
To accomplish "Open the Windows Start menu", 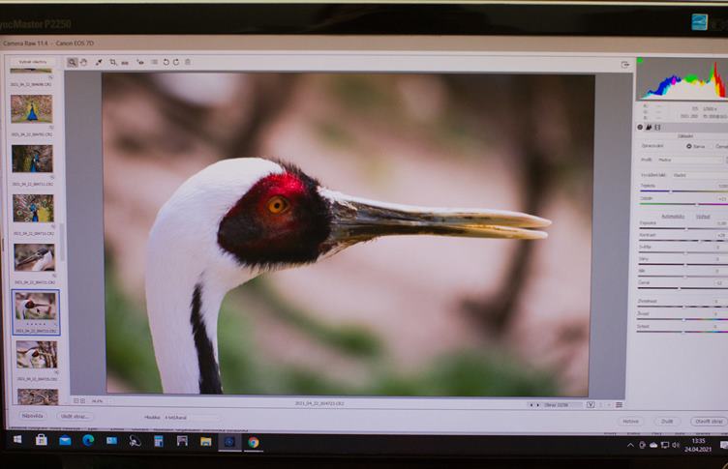I will [17, 440].
